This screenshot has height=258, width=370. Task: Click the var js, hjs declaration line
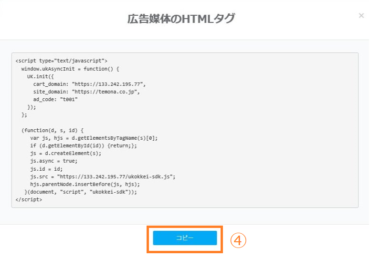point(94,138)
